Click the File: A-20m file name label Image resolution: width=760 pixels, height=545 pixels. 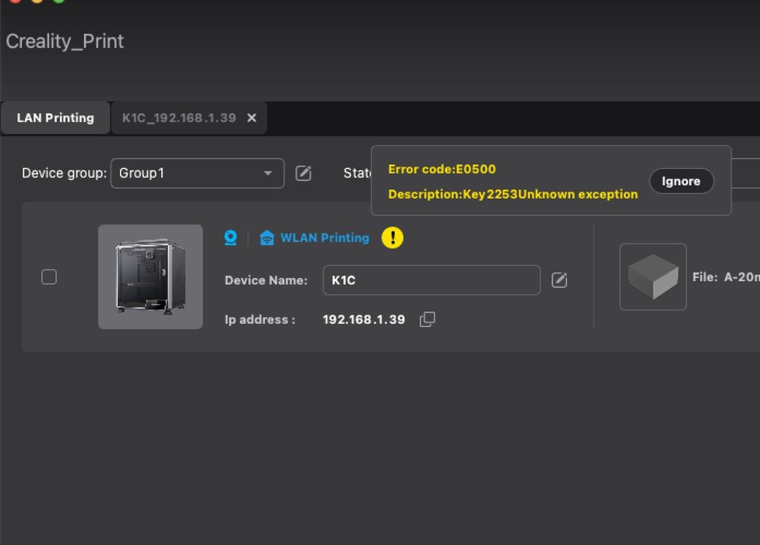(725, 277)
